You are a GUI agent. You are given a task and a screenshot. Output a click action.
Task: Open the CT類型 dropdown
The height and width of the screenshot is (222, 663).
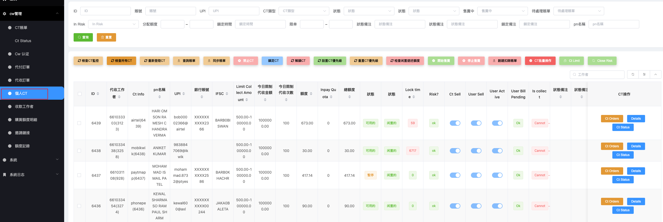[x=304, y=11]
